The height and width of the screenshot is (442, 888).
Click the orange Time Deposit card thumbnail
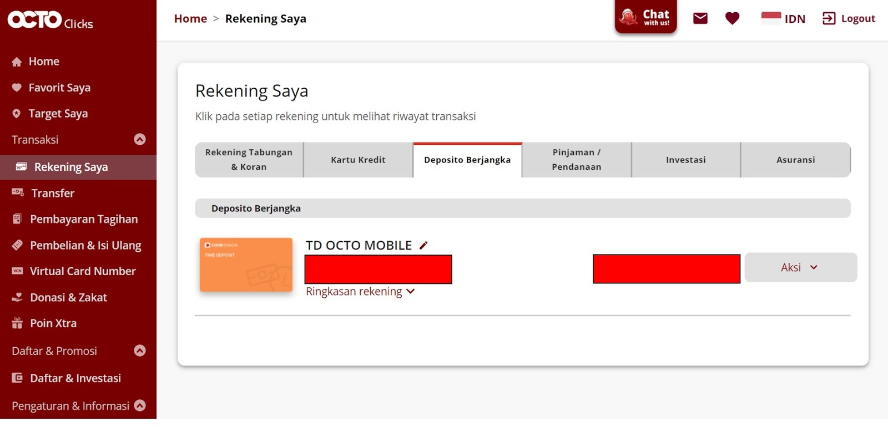pos(246,265)
